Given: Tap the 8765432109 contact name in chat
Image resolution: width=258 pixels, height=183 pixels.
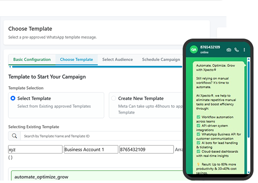Looking at the screenshot, I should click(210, 47).
